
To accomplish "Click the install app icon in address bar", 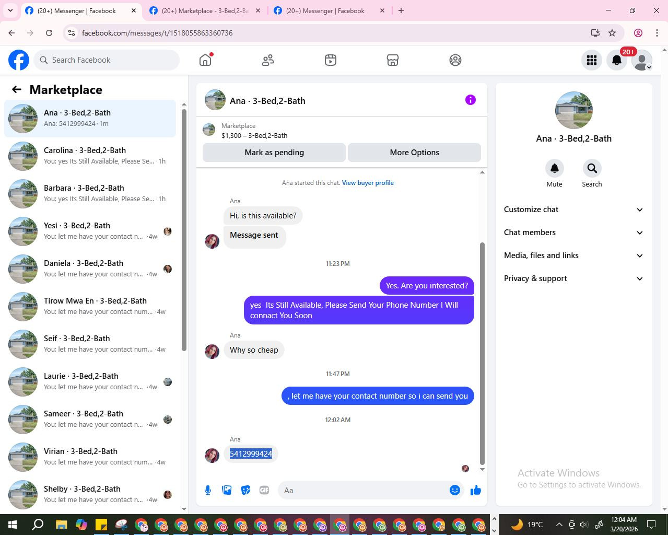I will tap(595, 33).
